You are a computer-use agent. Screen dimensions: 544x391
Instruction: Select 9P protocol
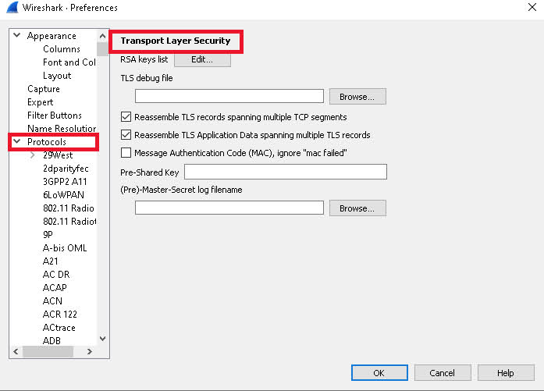(x=48, y=235)
